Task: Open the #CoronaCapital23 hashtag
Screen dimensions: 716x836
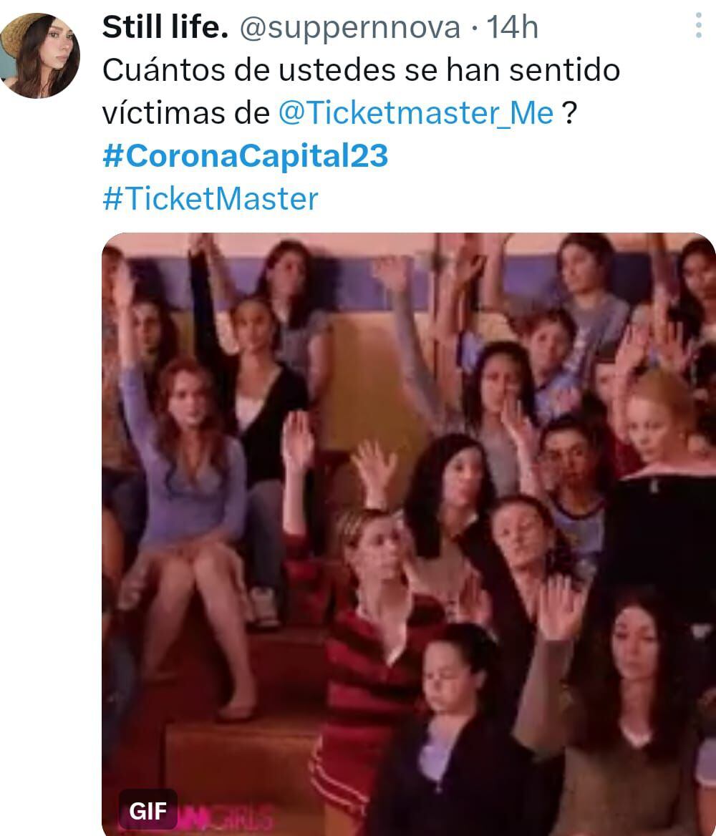Action: (246, 156)
